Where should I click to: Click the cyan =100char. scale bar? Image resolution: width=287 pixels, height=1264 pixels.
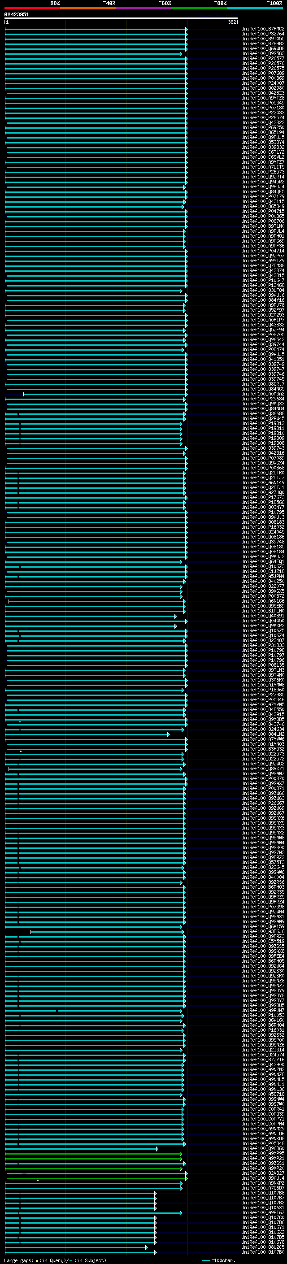point(207,1260)
